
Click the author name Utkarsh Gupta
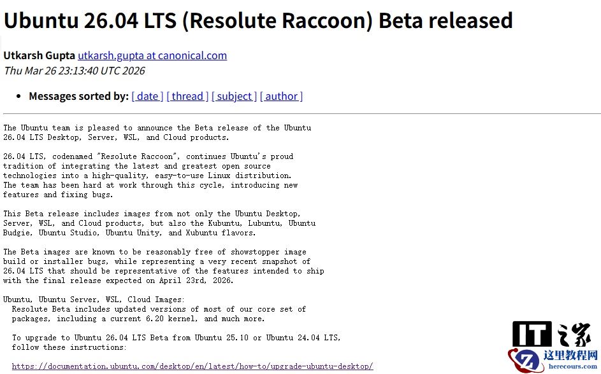point(39,55)
